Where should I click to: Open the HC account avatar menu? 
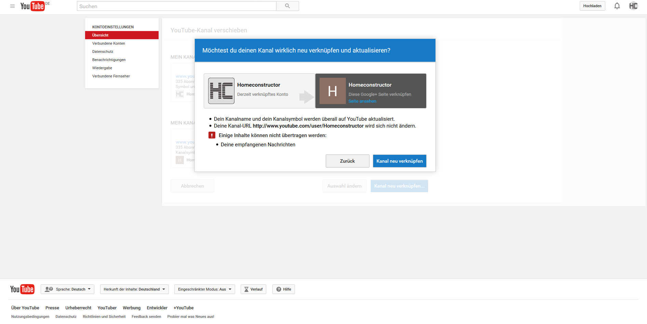point(633,6)
